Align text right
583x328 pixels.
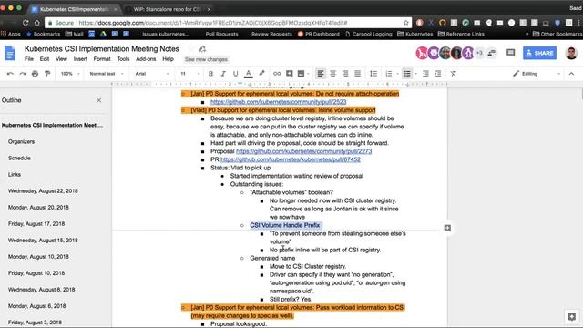[345, 74]
